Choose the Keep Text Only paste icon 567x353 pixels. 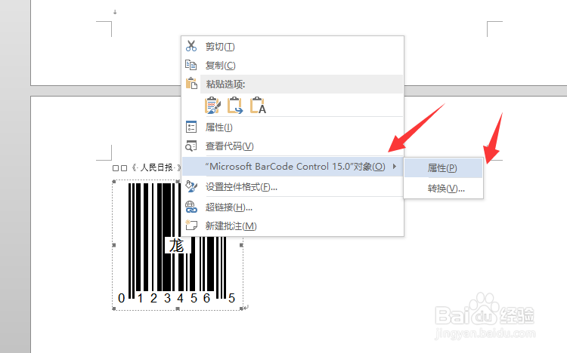(258, 105)
